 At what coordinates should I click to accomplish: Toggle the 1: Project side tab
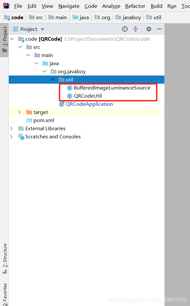coord(5,40)
